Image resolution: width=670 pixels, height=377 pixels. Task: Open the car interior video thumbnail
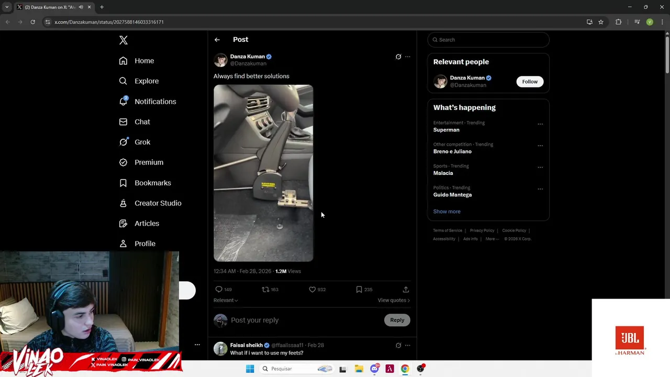pos(263,173)
